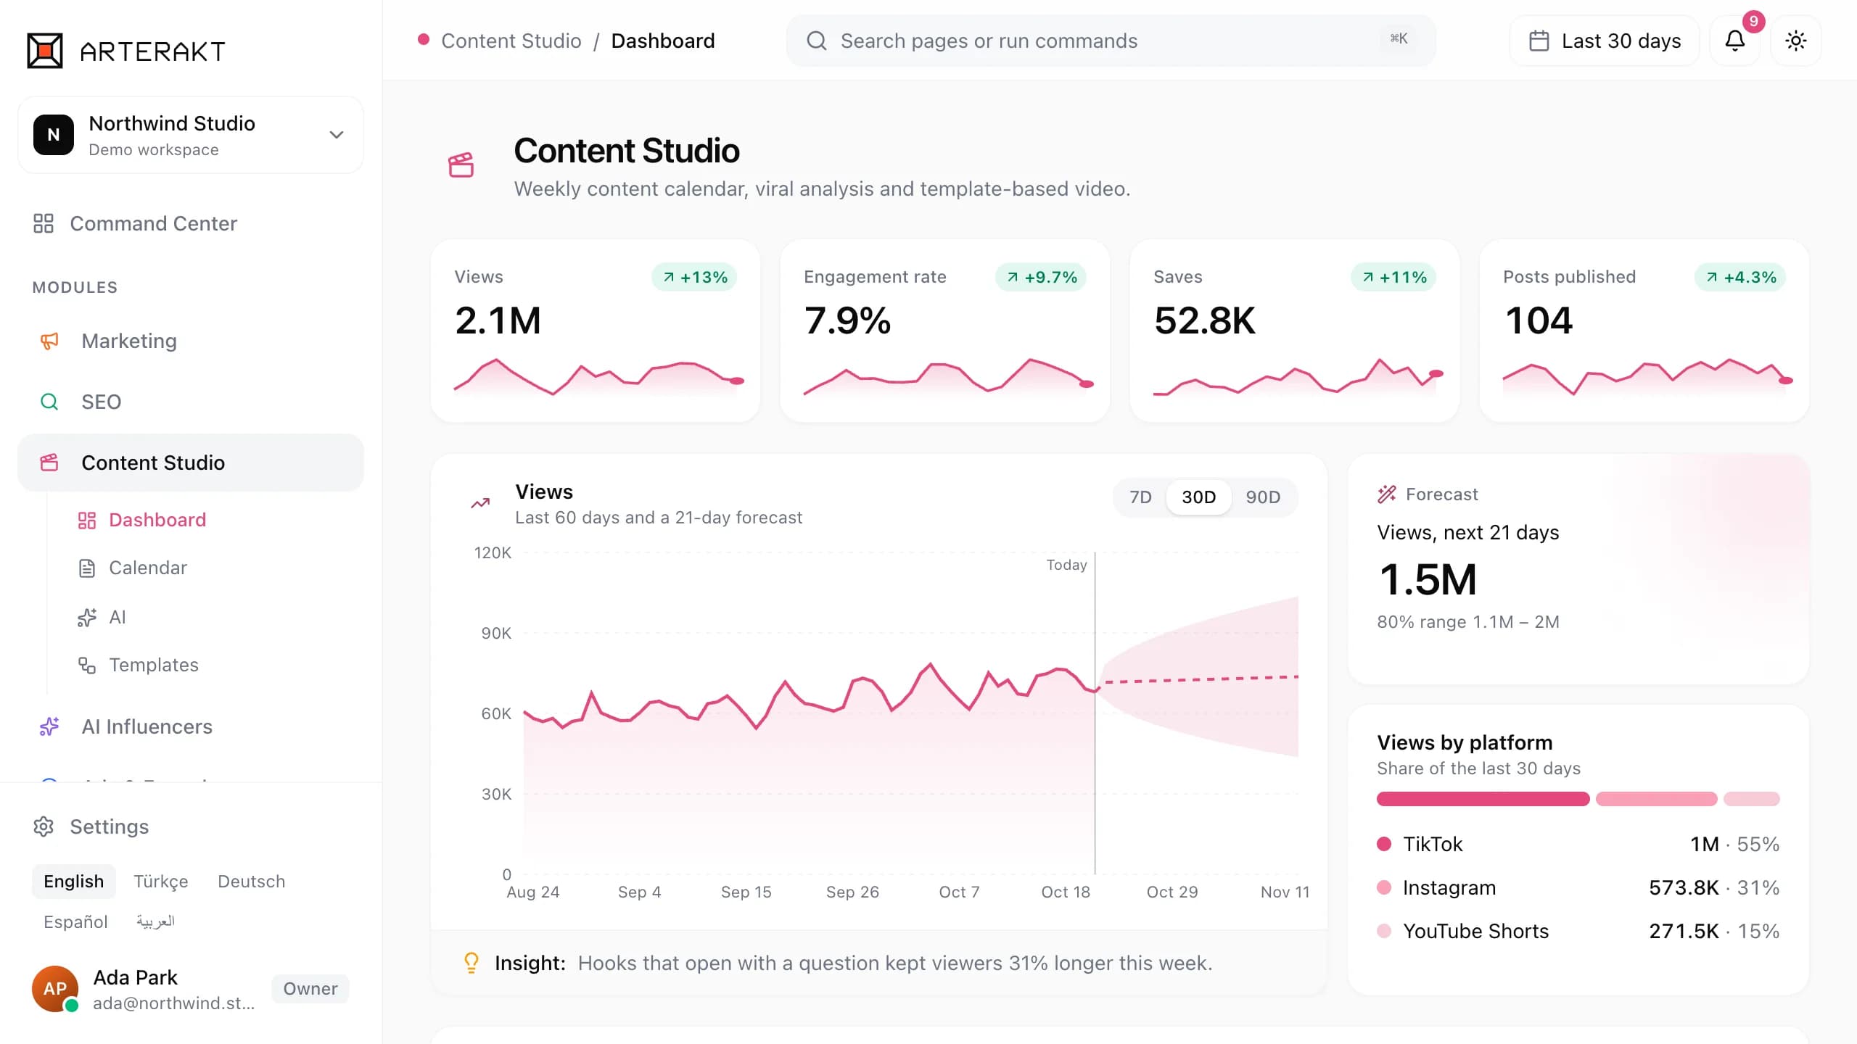This screenshot has width=1857, height=1044.
Task: Click the Command Center grid icon
Action: [44, 223]
